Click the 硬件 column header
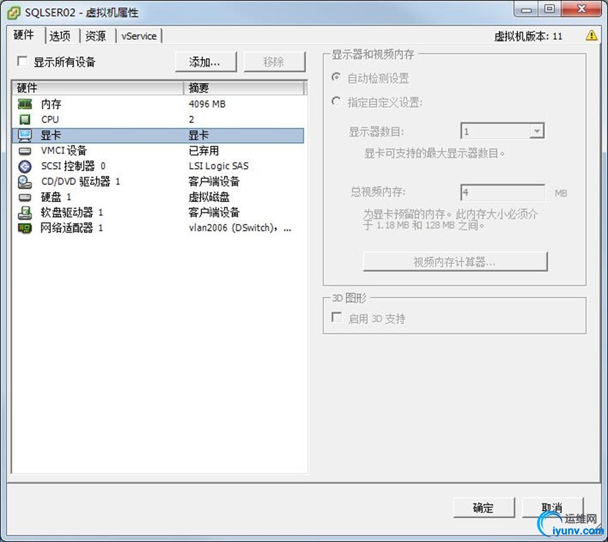Screen dimensions: 608x542 [x=98, y=88]
